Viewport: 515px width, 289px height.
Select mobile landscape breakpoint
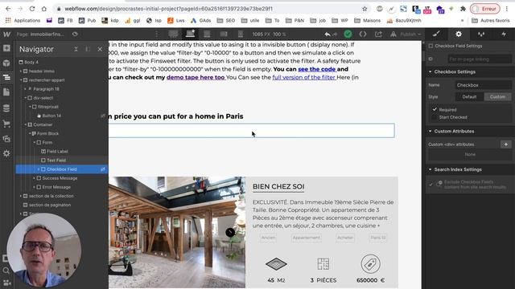point(224,34)
